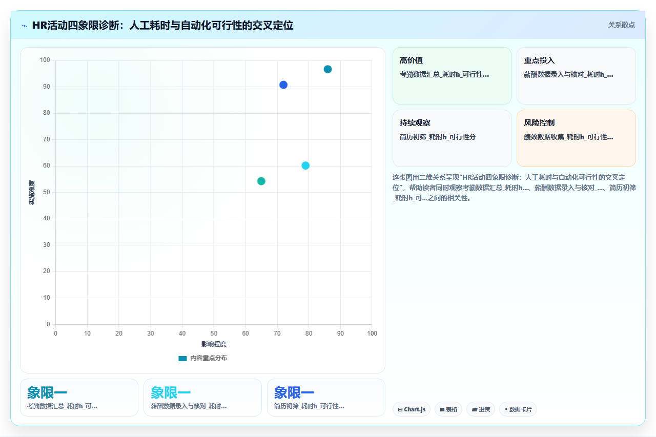Viewport: 656px width, 437px height.
Task: Open the 高价值 card
Action: (452, 76)
